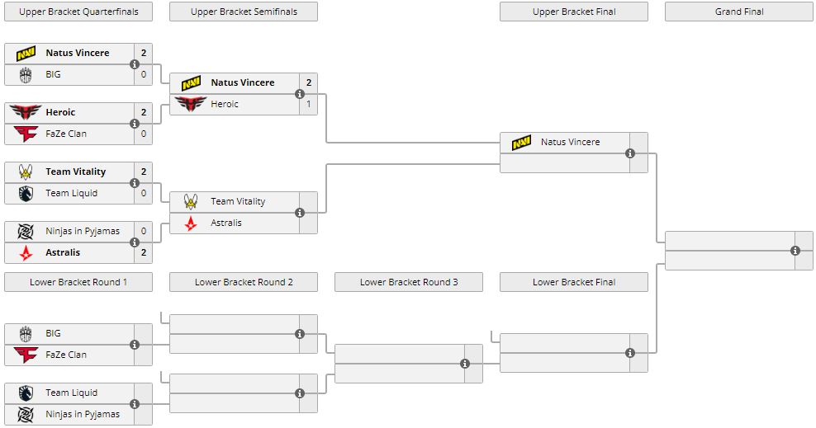The image size is (816, 428).
Task: Click the Astralis logo in the upper semifinals
Action: (191, 223)
